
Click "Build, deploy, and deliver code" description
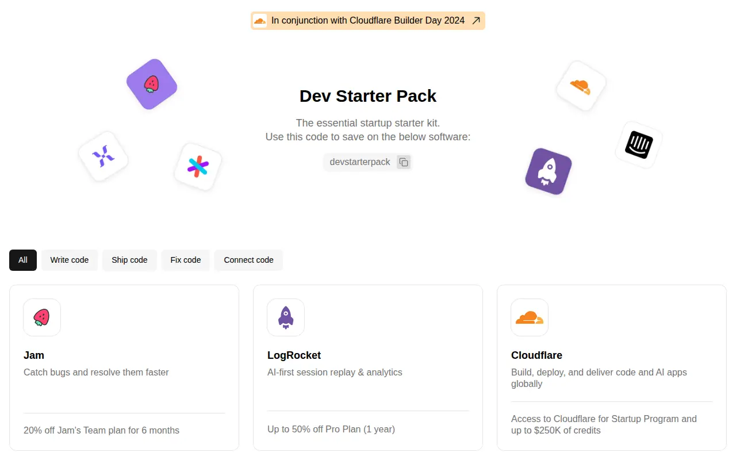coord(599,378)
